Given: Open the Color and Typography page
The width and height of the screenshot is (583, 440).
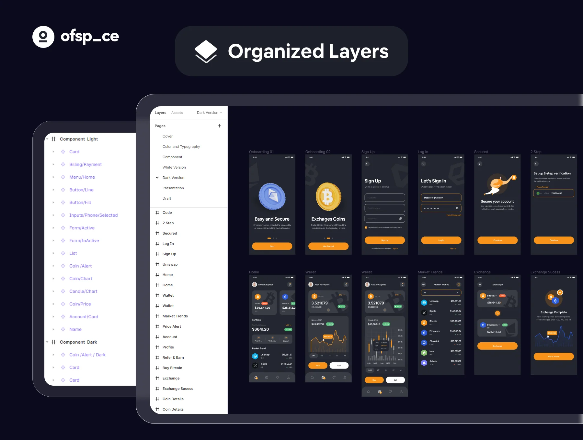Looking at the screenshot, I should point(181,147).
